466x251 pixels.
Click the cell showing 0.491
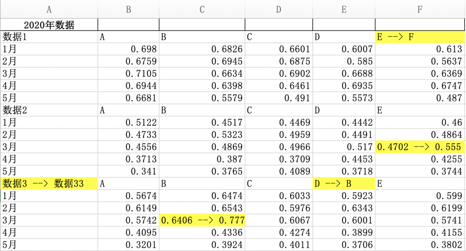[279, 98]
